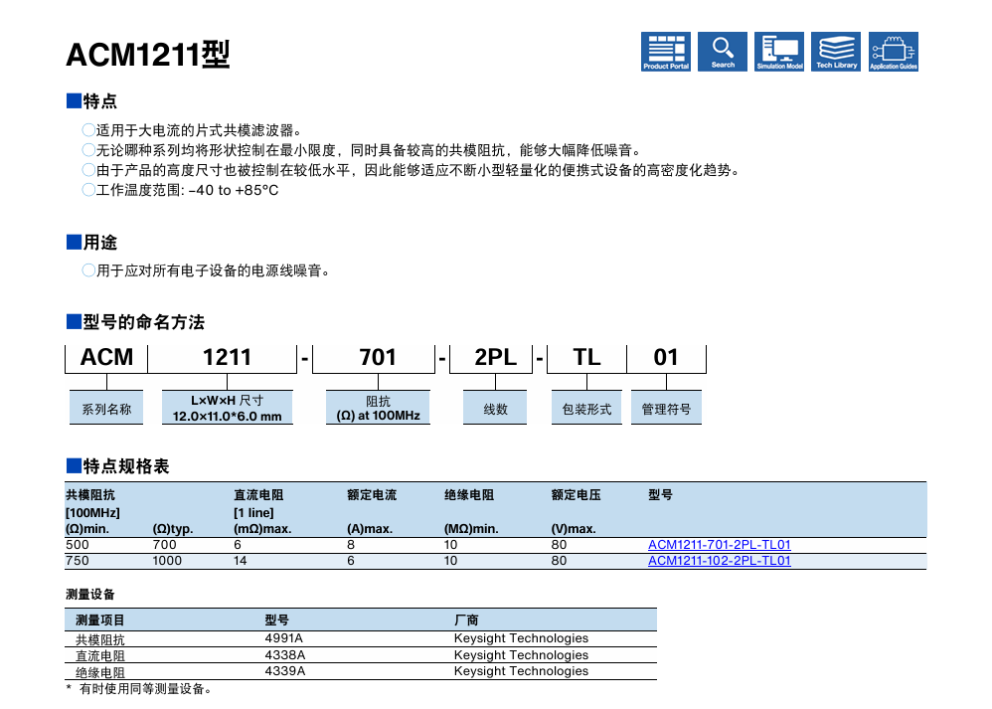
Task: Click 直流电阻 row in measurement table
Action: point(361,655)
